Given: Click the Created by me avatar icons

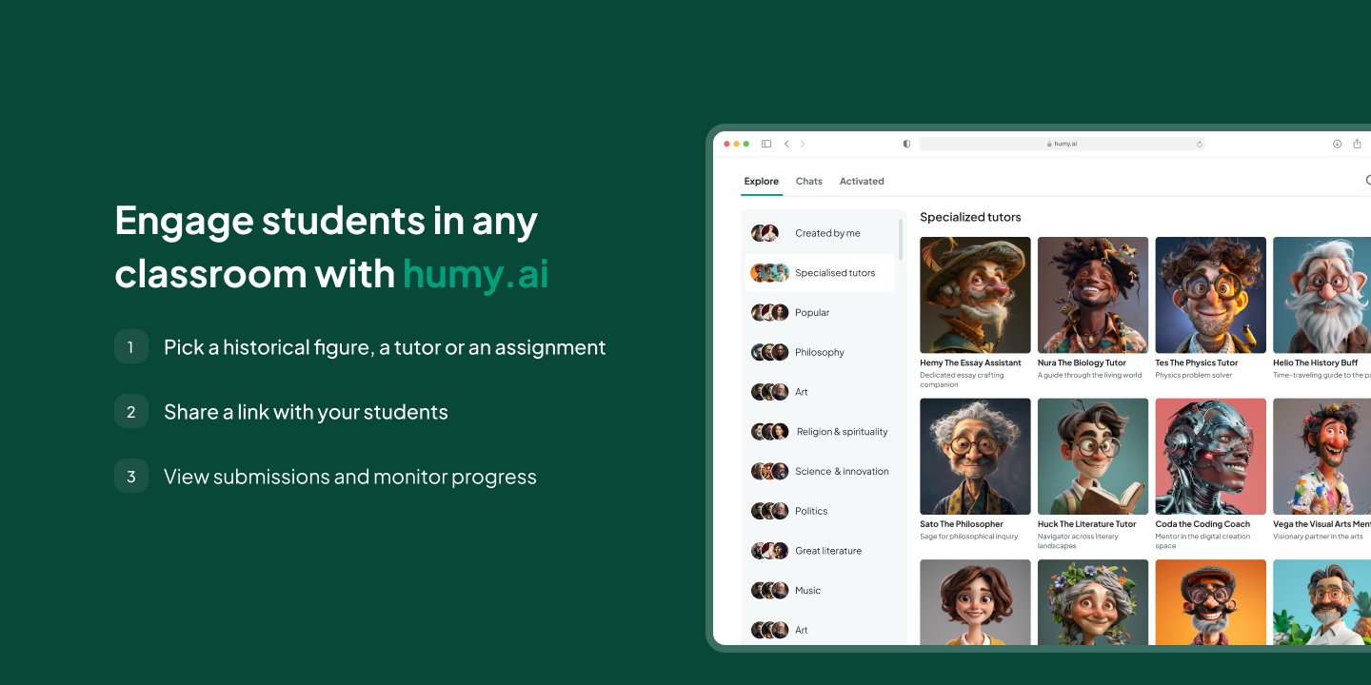Looking at the screenshot, I should (x=765, y=233).
